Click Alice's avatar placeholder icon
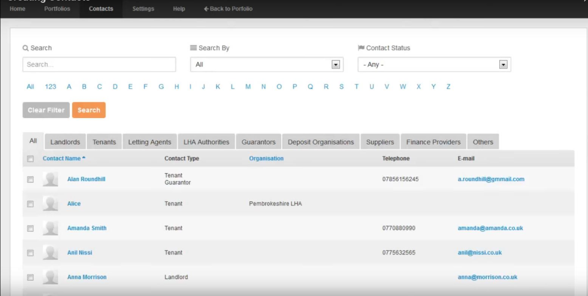The height and width of the screenshot is (296, 588). pyautogui.click(x=50, y=204)
